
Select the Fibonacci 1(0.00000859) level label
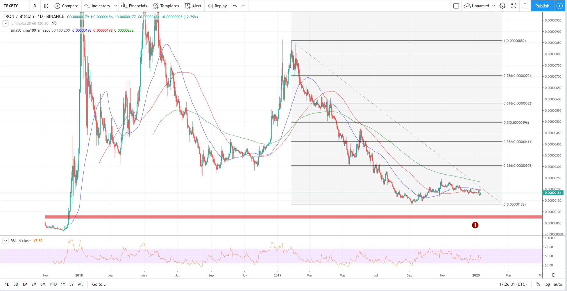pos(514,41)
